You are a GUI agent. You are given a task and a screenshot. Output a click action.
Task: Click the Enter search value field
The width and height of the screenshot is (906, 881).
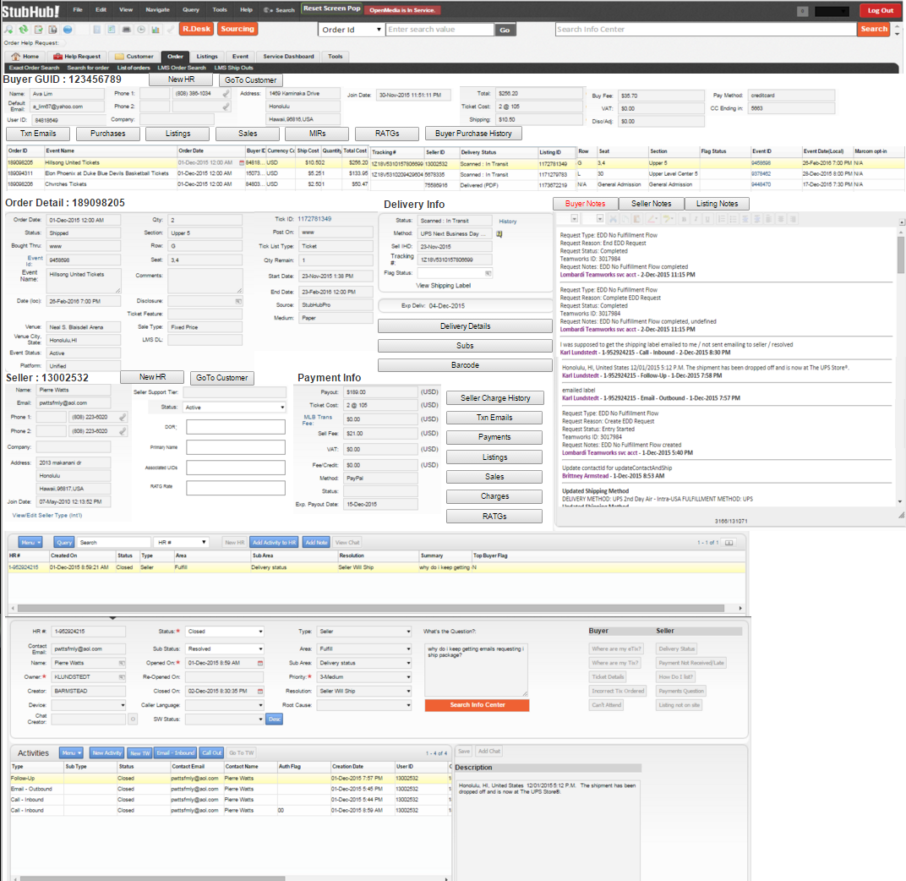440,30
